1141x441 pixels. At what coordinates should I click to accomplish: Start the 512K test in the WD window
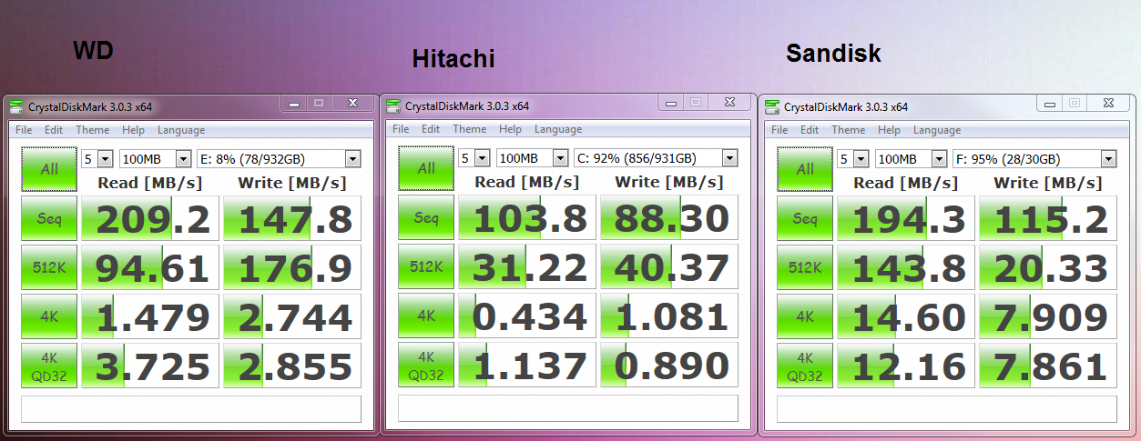(x=50, y=267)
